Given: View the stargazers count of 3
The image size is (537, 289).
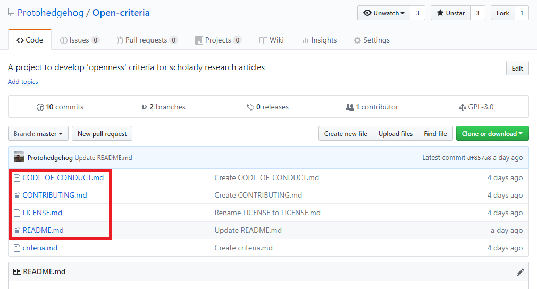Looking at the screenshot, I should pos(477,13).
